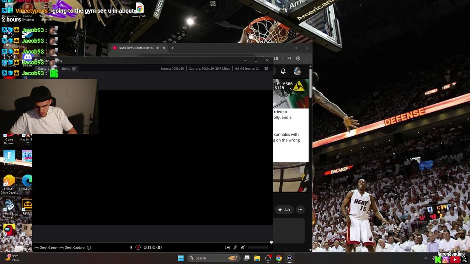Maximize the 4K Capture Utility window

coord(256,60)
